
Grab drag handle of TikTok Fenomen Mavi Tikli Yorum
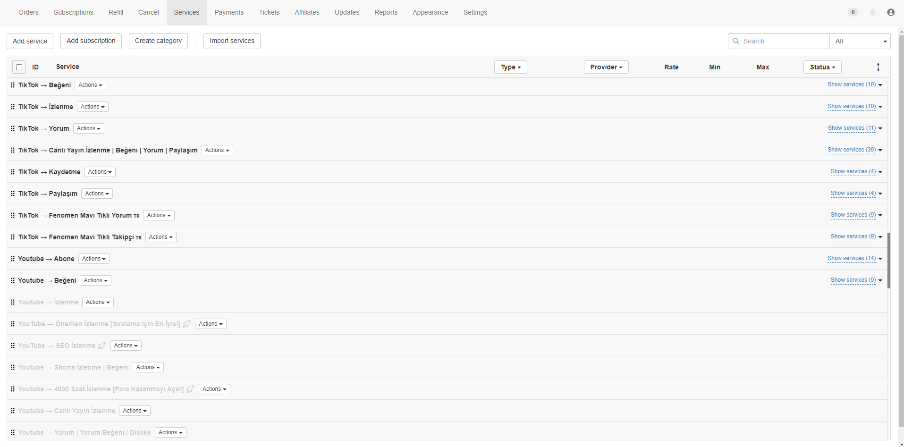pyautogui.click(x=13, y=215)
